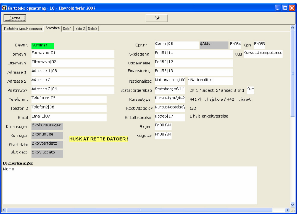Click the Gemme save button
The width and height of the screenshot is (298, 215).
coord(15,18)
